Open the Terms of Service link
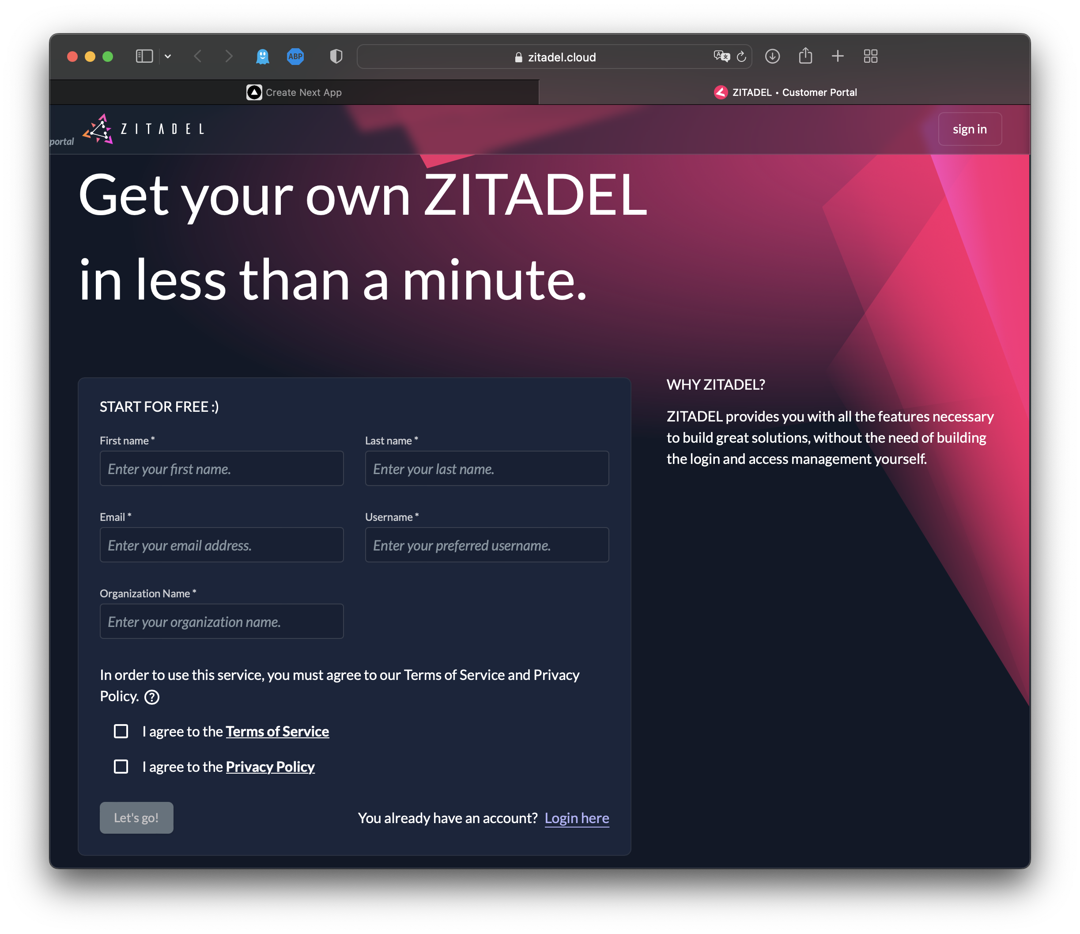This screenshot has height=934, width=1080. pos(277,731)
